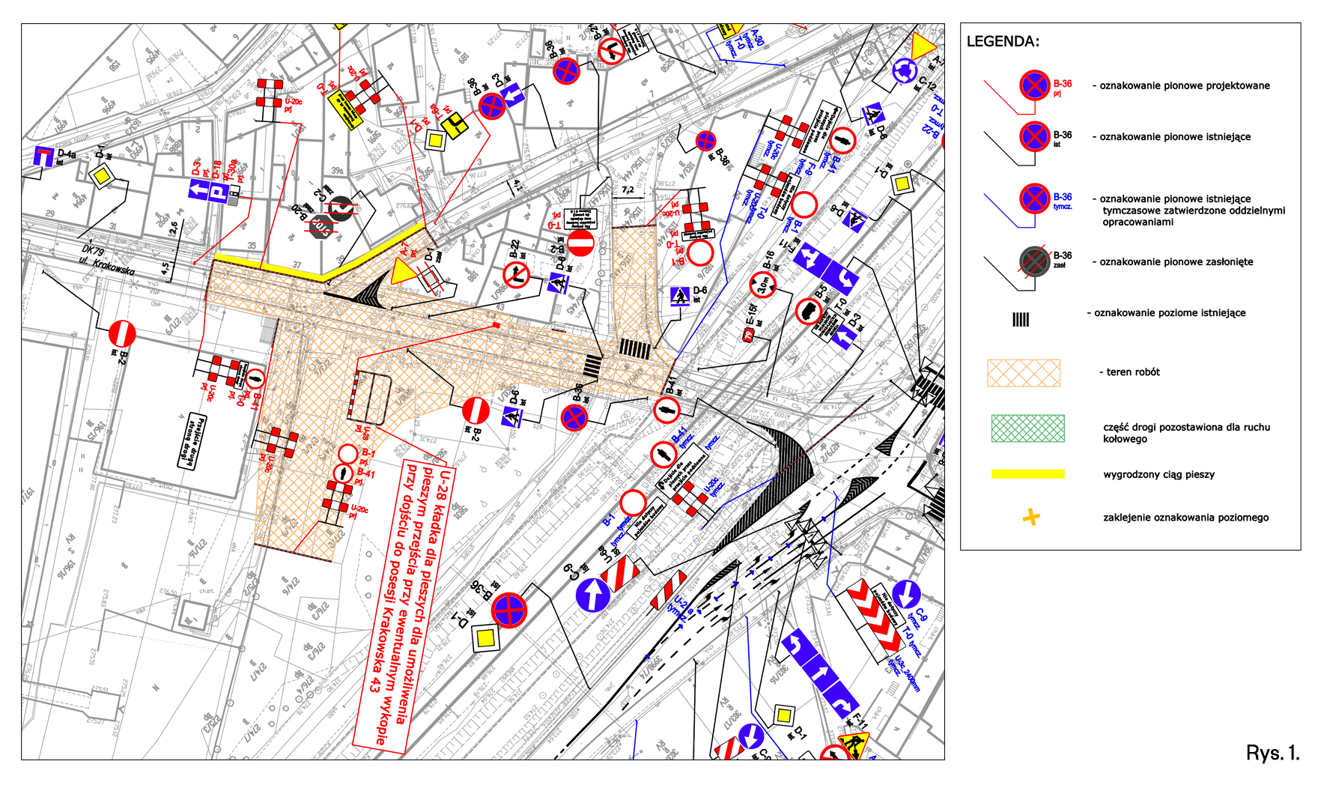Viewport: 1321px width, 788px height.
Task: Click the crossed-out grey STOP sign B-20
Action: (x=321, y=225)
